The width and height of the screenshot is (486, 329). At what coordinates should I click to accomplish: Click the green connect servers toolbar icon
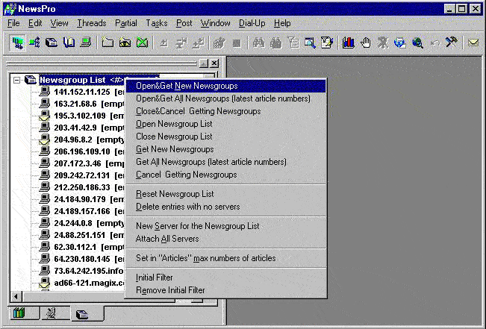34,43
